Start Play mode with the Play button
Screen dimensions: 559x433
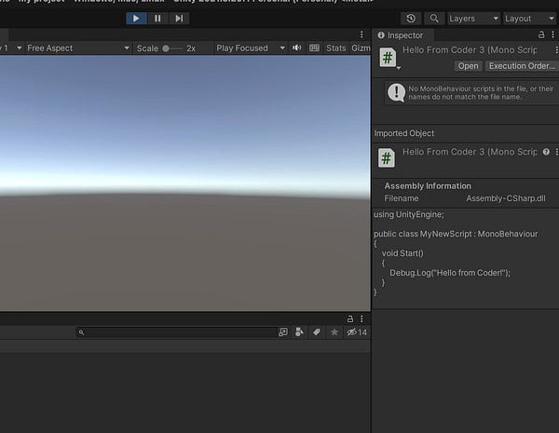(136, 19)
